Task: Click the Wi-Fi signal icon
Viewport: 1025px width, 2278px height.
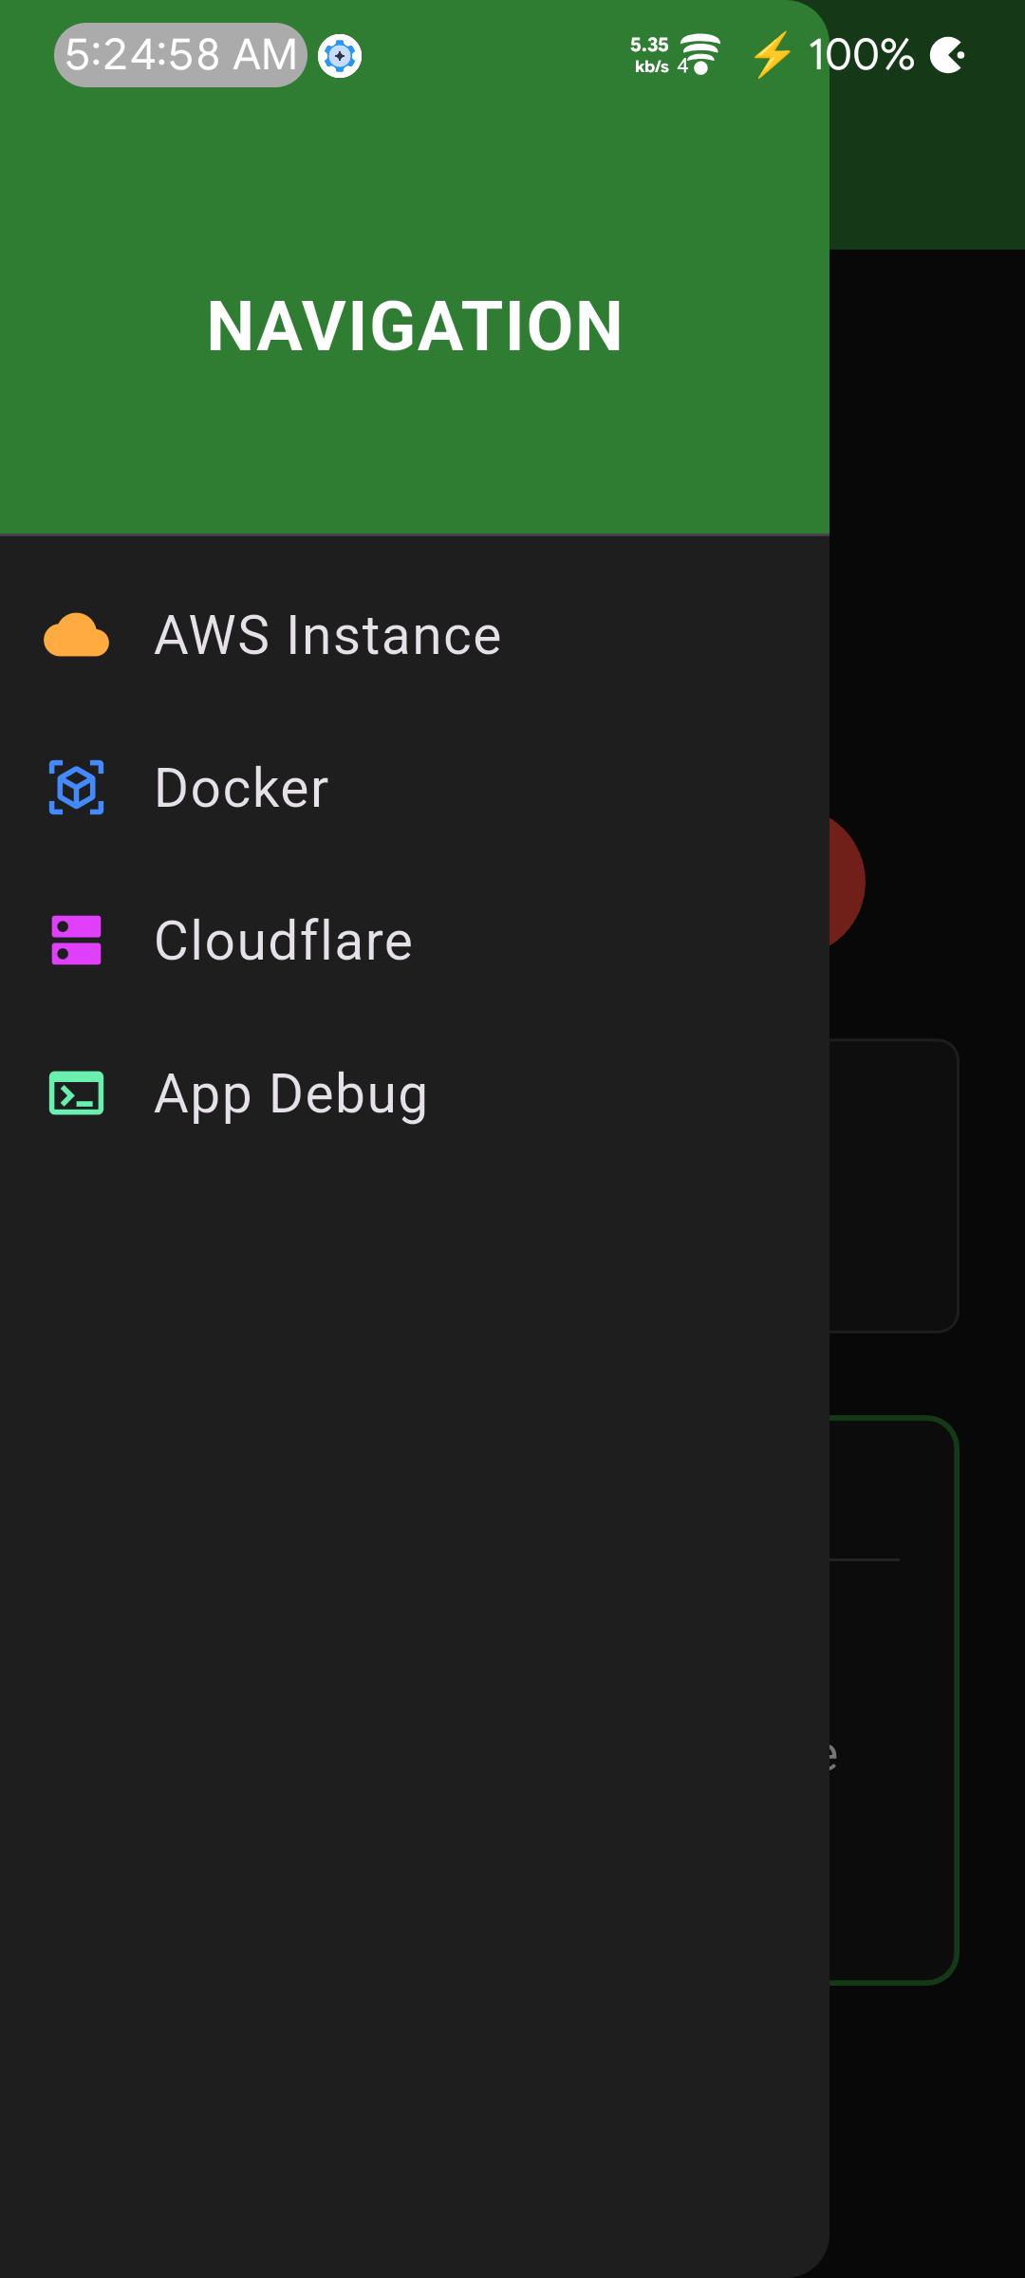Action: pyautogui.click(x=698, y=54)
